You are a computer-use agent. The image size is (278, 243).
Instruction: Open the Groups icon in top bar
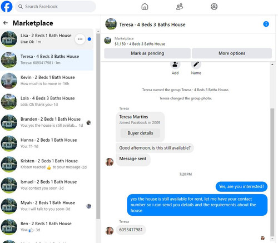[x=214, y=7]
